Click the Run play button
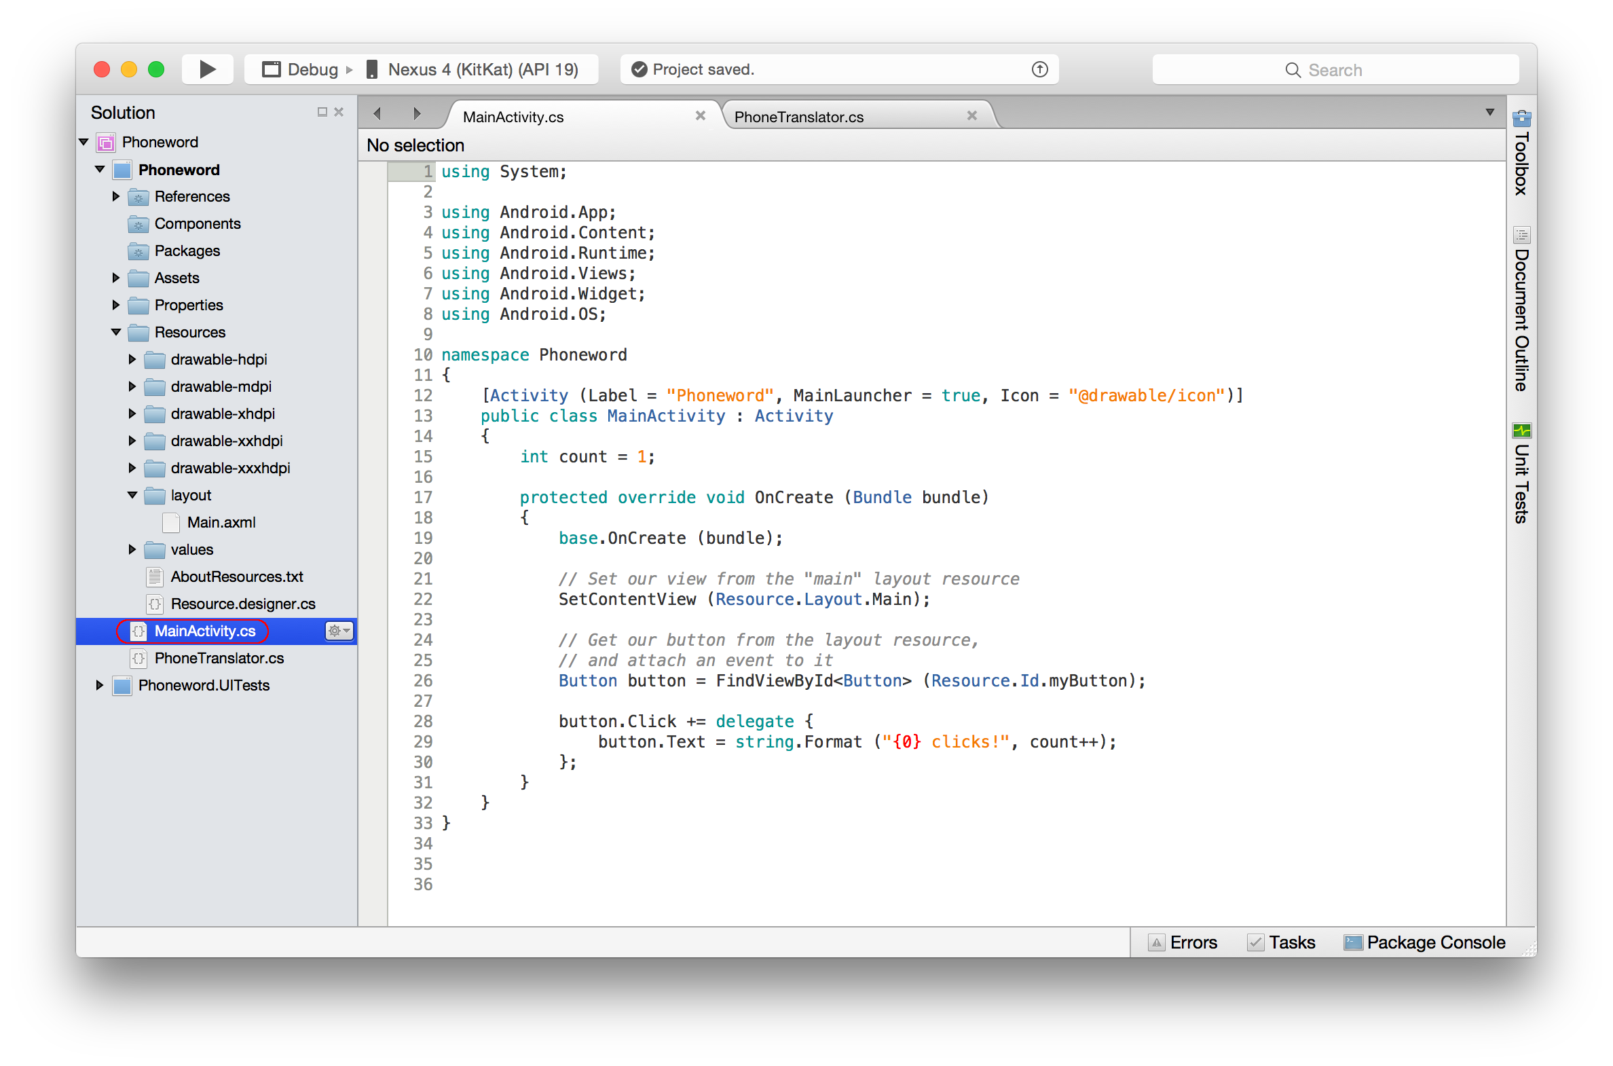 point(207,69)
